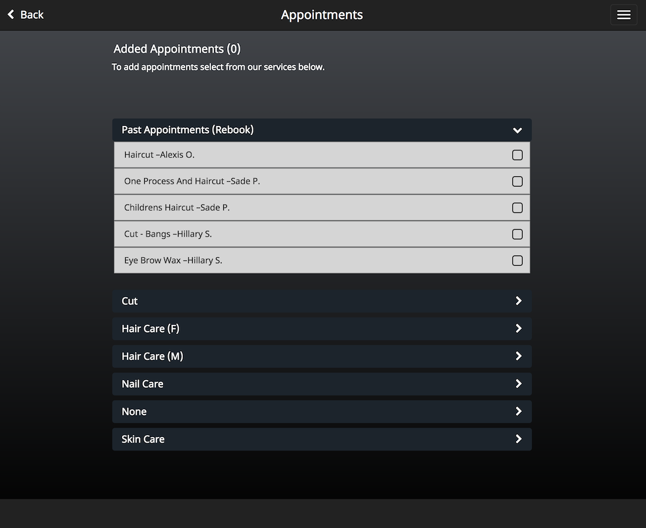Click the arrow icon beside None
The image size is (646, 528).
(x=518, y=411)
